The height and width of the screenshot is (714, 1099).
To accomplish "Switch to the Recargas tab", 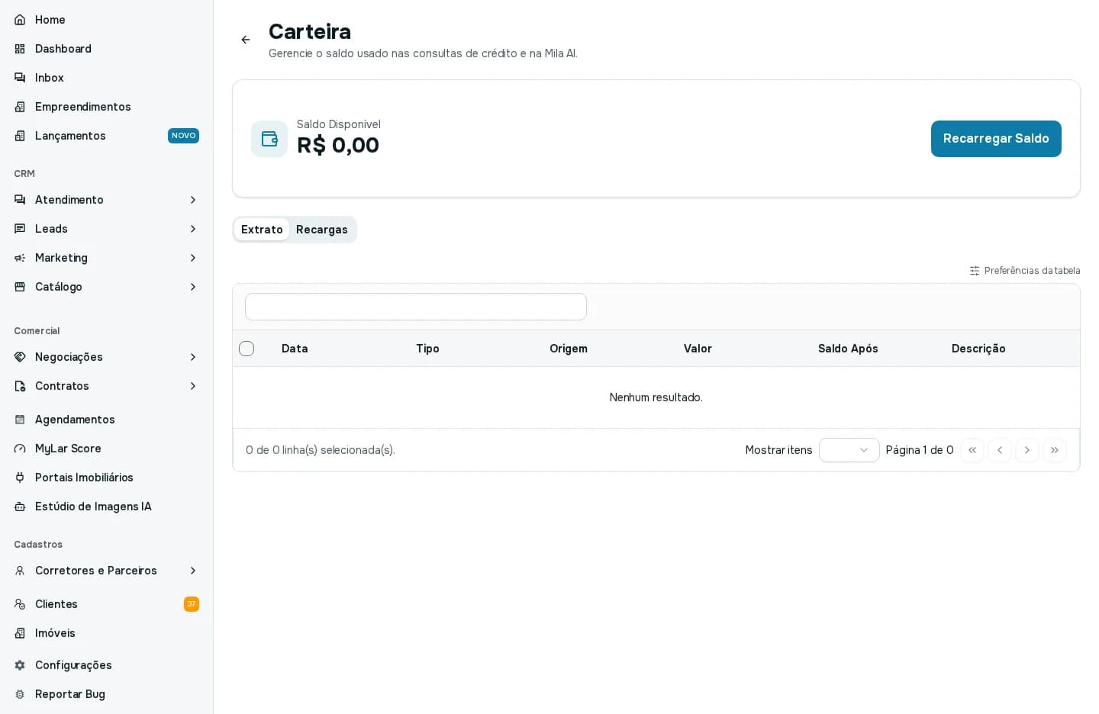I will pyautogui.click(x=322, y=230).
